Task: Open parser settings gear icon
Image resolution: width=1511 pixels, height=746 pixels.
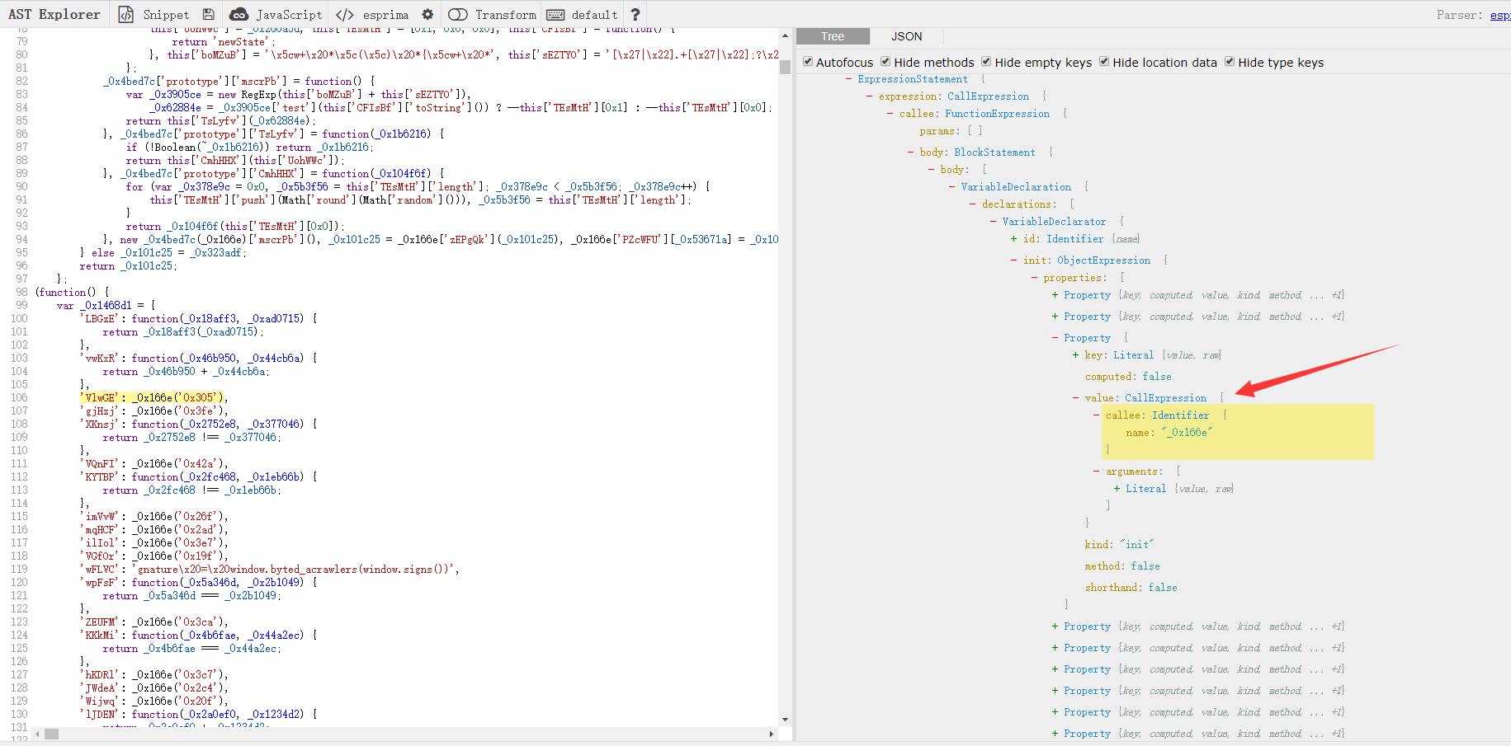Action: pyautogui.click(x=427, y=15)
